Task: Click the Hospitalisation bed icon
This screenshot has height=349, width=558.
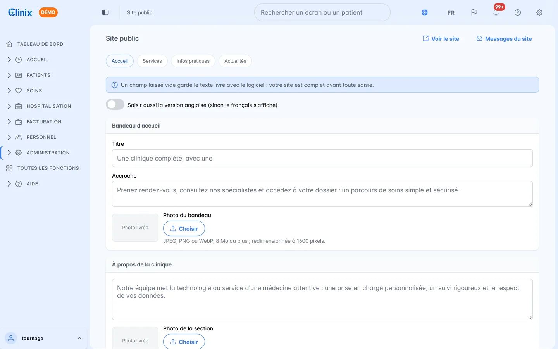Action: coord(19,106)
